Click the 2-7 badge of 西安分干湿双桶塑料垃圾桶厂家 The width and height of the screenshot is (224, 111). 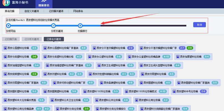pyautogui.click(x=182, y=48)
